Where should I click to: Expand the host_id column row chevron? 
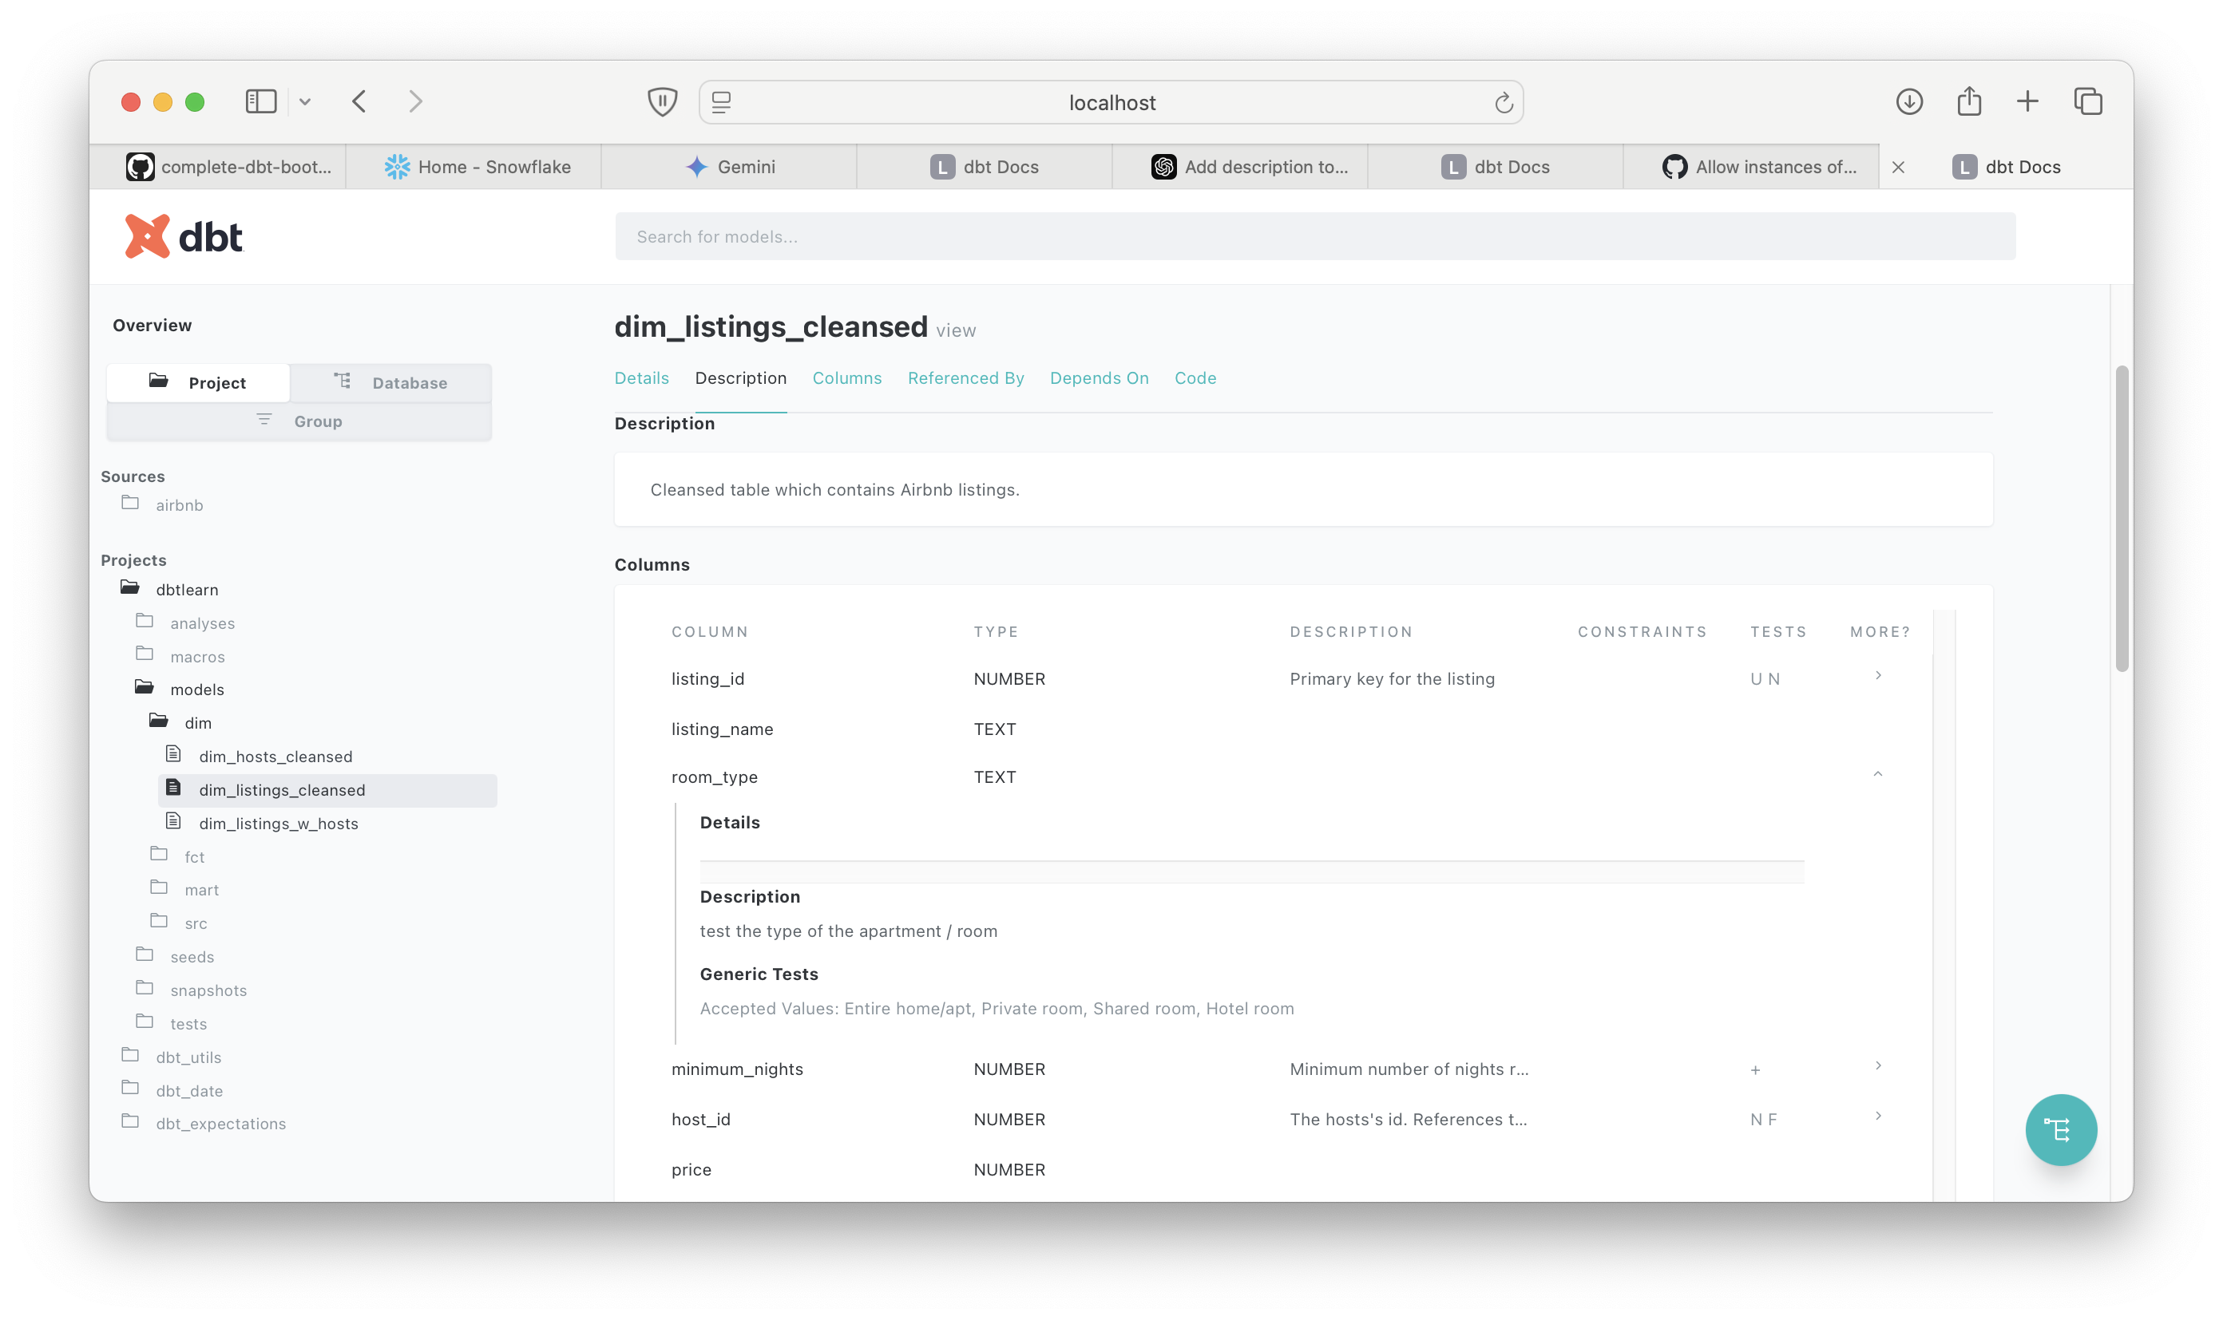[1878, 1116]
